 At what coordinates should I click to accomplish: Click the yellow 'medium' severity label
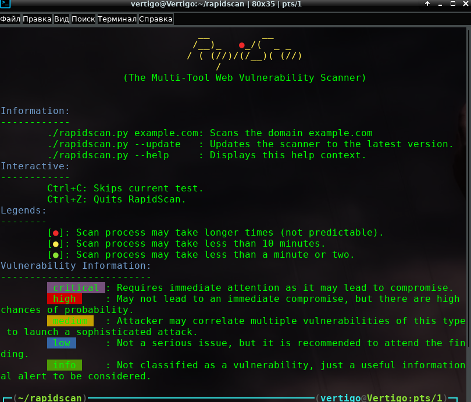(x=70, y=321)
